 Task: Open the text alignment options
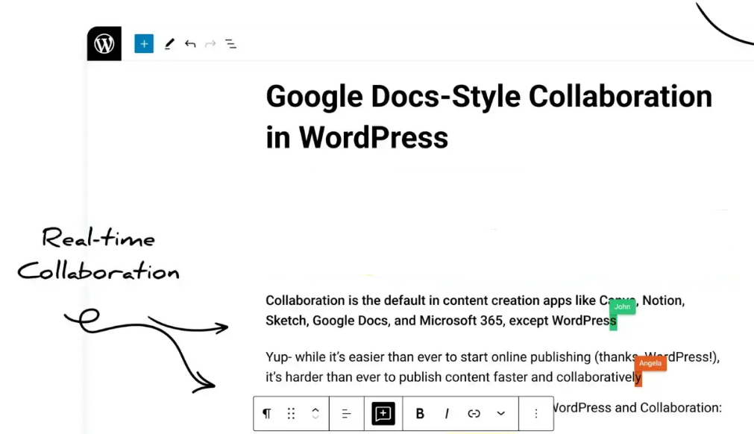click(346, 413)
